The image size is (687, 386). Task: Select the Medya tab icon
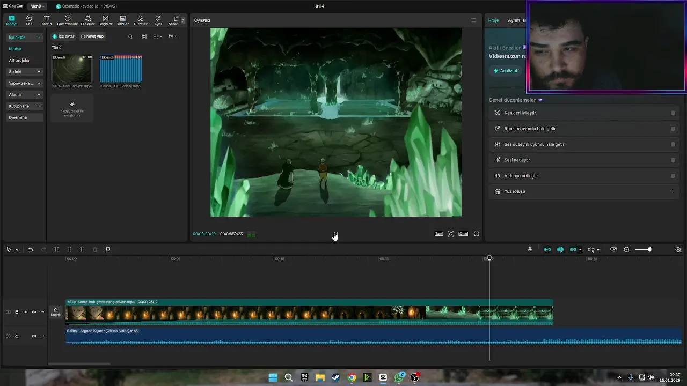click(x=12, y=20)
